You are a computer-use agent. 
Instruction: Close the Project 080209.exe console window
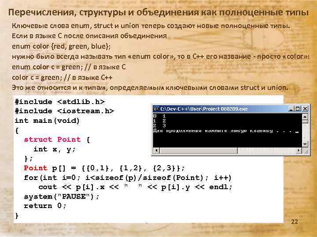[305, 109]
